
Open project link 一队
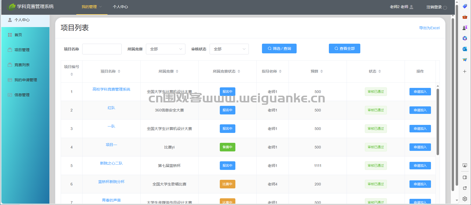pos(111,126)
